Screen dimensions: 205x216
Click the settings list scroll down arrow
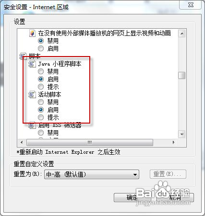point(182,134)
